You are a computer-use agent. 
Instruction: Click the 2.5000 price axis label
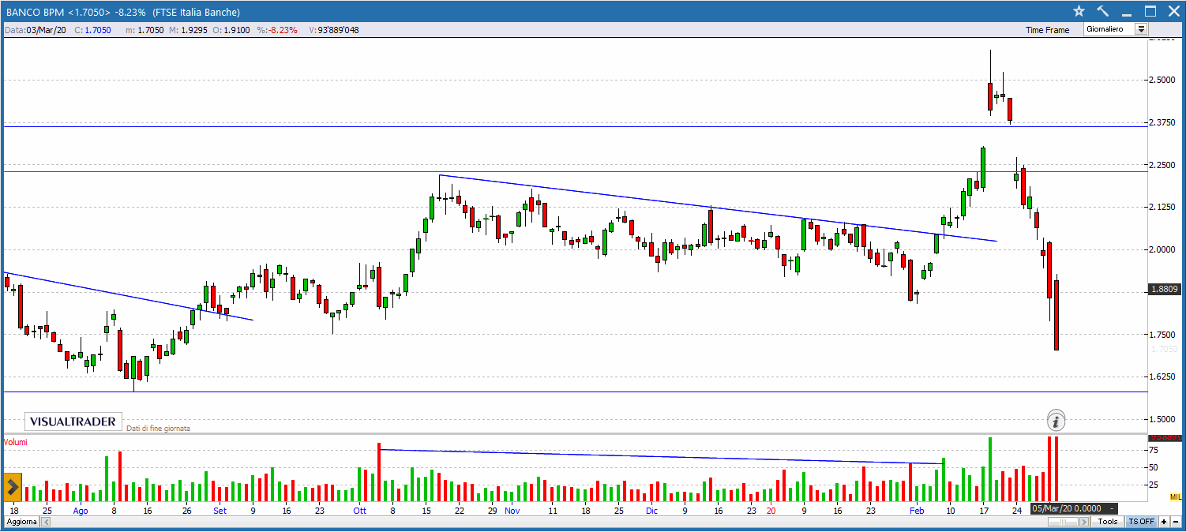[x=1164, y=81]
